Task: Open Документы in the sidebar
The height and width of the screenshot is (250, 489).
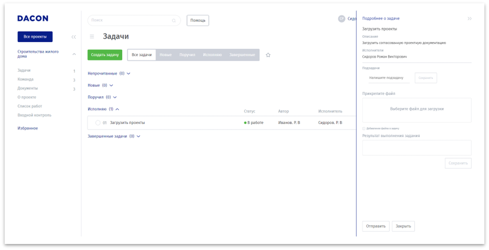Action: tap(28, 88)
